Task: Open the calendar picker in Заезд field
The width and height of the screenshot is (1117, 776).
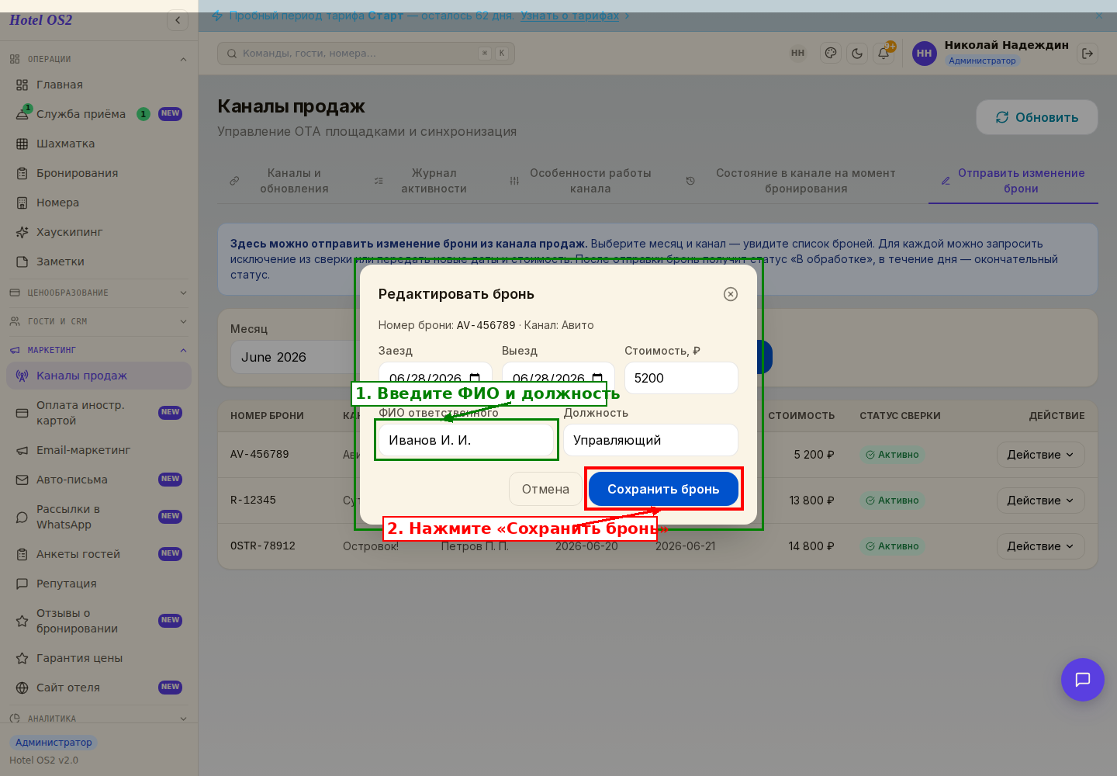Action: pos(475,379)
